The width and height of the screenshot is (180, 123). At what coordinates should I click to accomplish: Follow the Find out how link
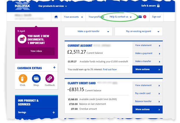click(110, 69)
